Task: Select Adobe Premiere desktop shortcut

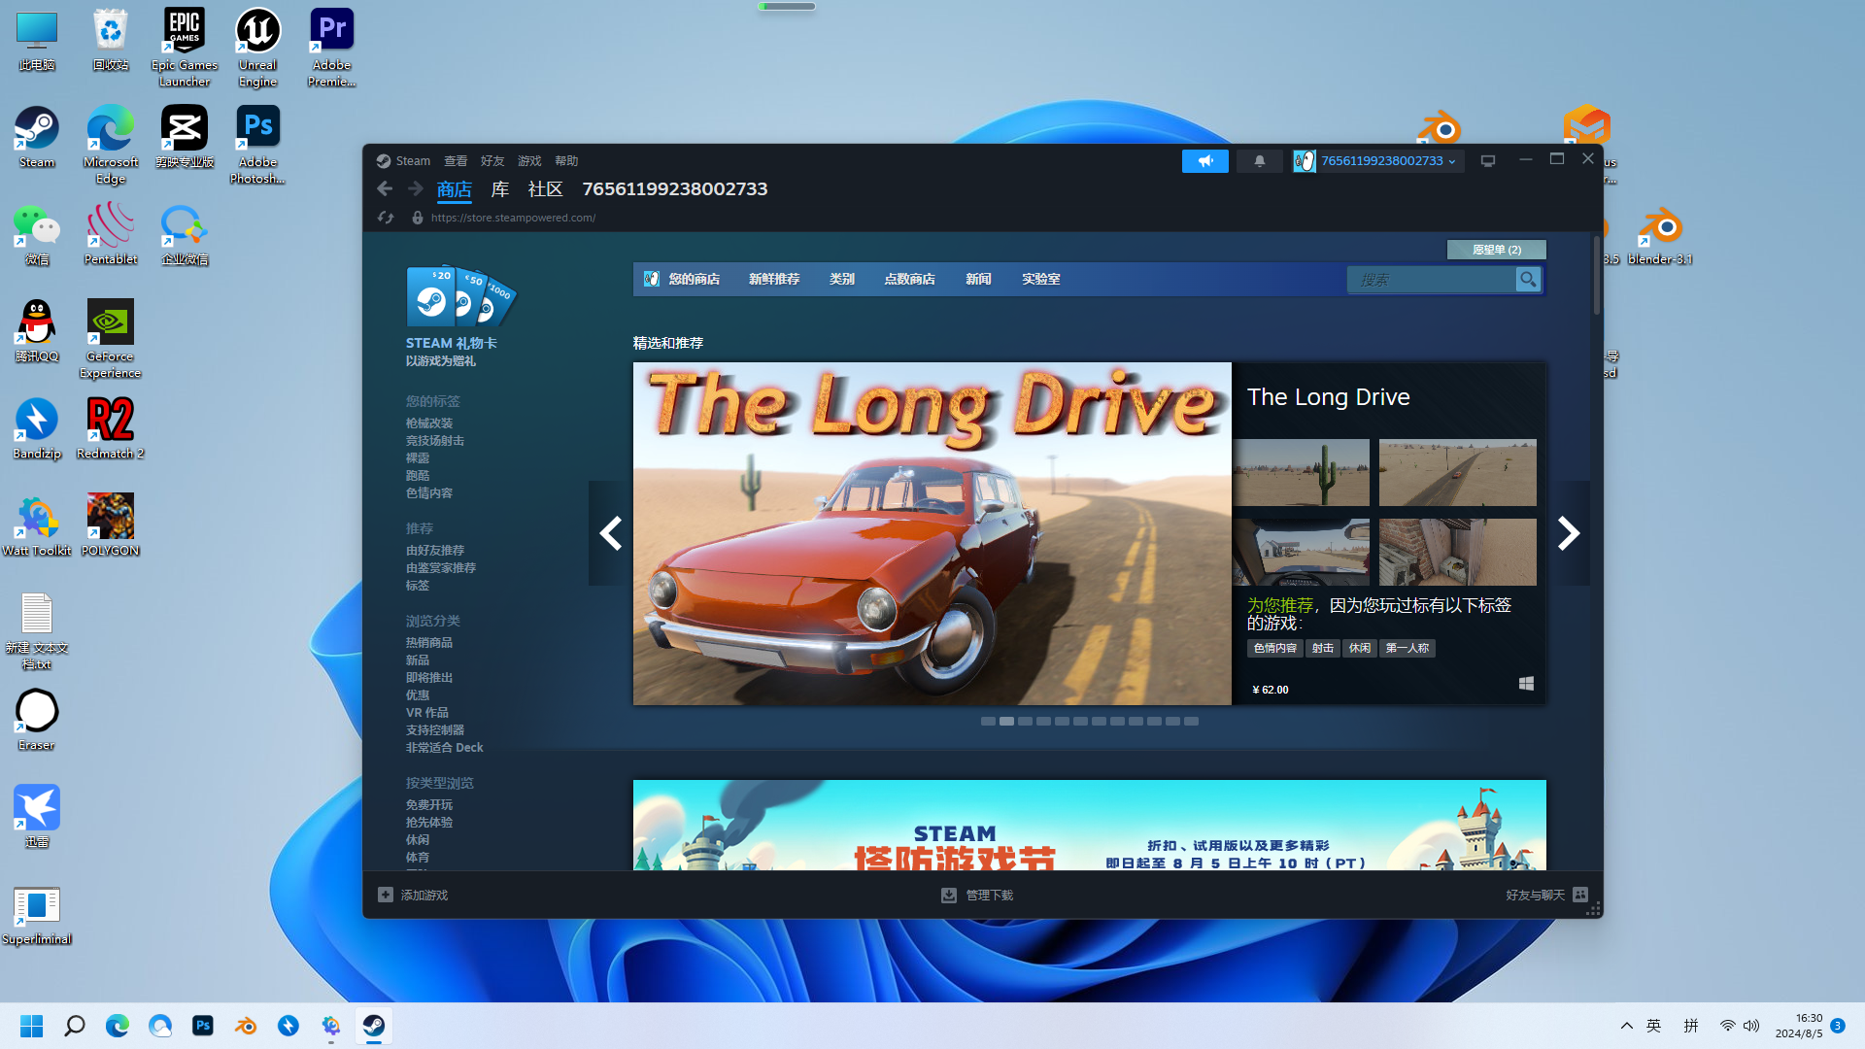Action: click(x=332, y=48)
